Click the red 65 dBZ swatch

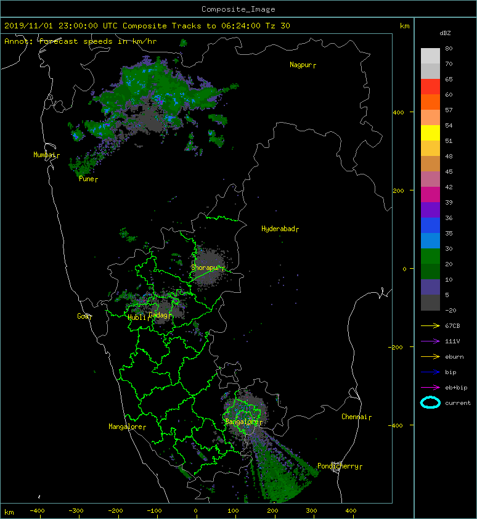[430, 86]
